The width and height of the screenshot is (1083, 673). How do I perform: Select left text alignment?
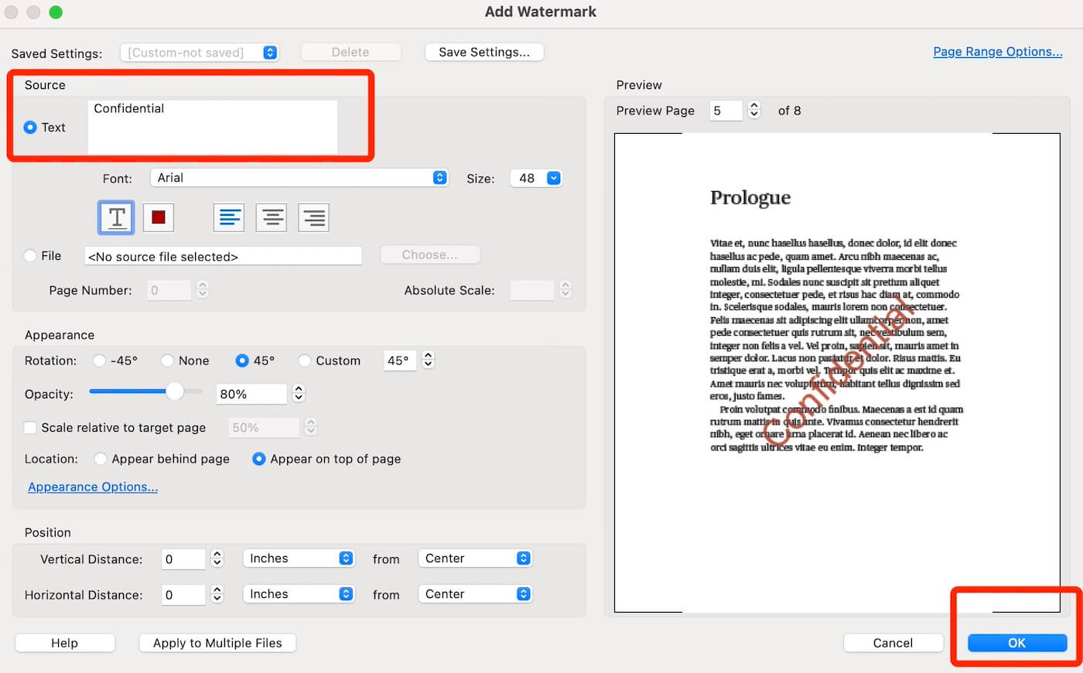[x=228, y=217]
